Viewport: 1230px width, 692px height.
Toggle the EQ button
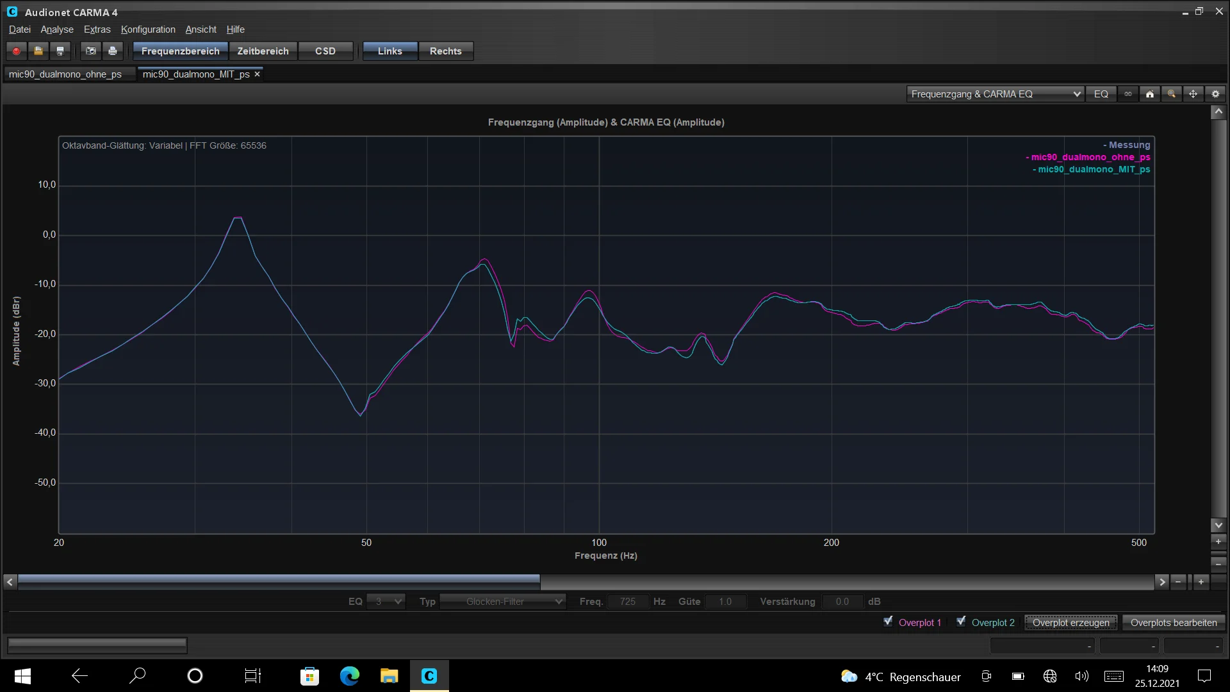tap(1101, 94)
